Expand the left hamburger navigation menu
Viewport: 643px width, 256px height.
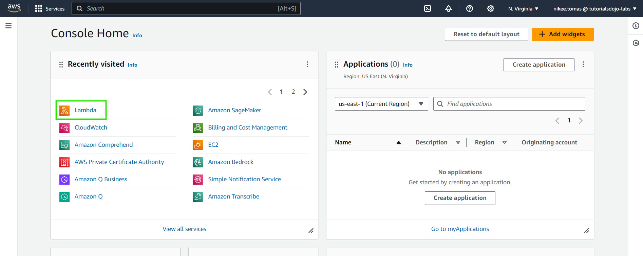click(8, 26)
